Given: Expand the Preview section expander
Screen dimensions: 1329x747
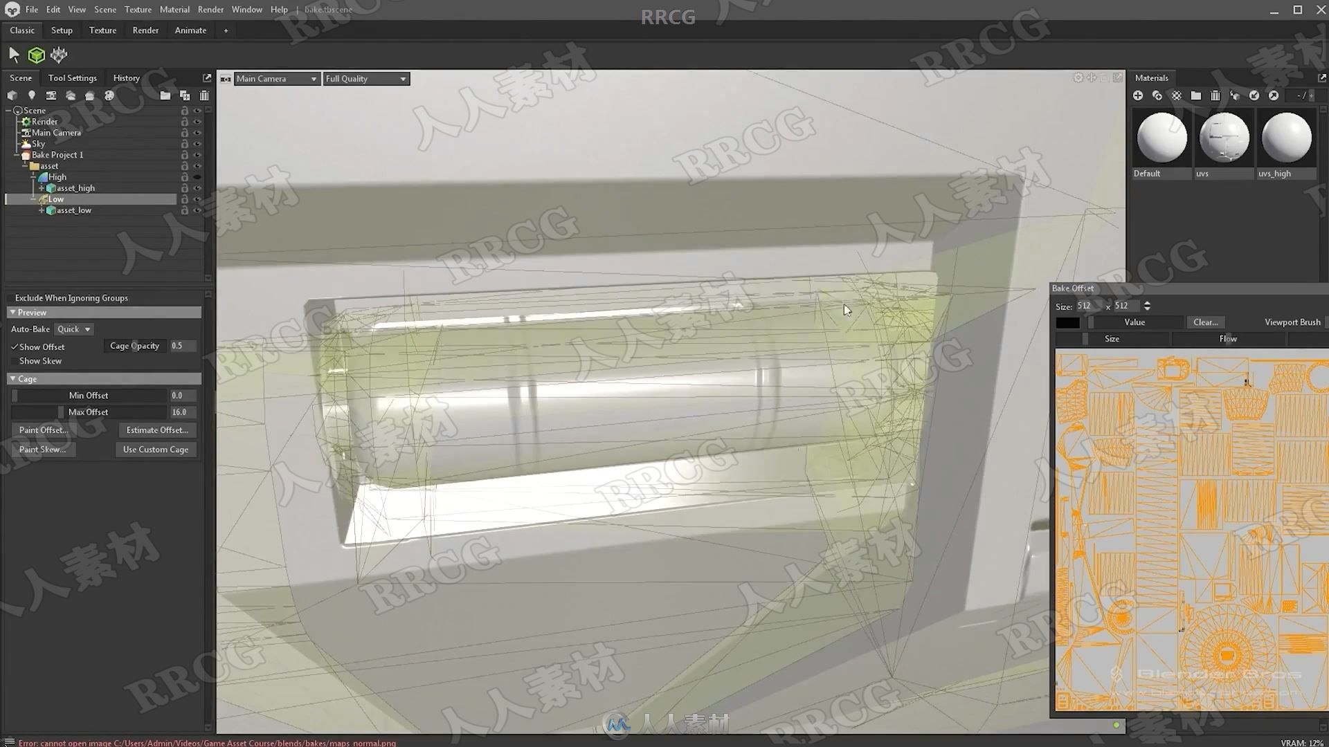Looking at the screenshot, I should (12, 312).
